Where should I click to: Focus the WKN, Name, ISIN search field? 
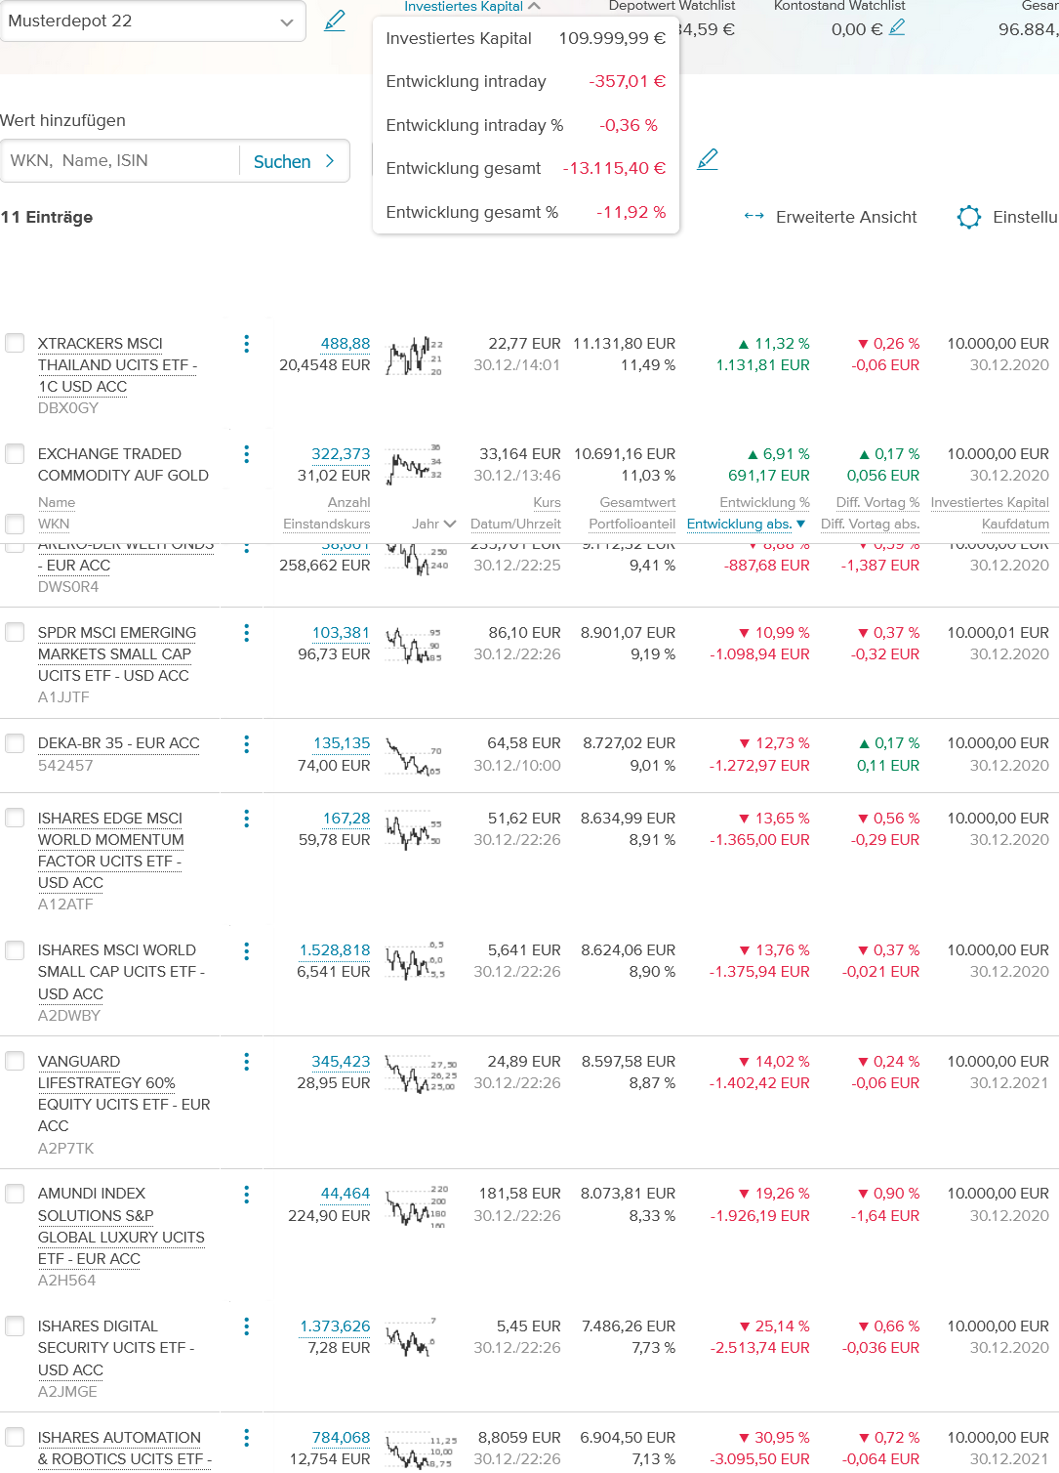click(x=120, y=161)
